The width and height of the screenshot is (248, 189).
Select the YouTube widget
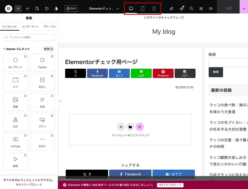pyautogui.click(x=15, y=142)
